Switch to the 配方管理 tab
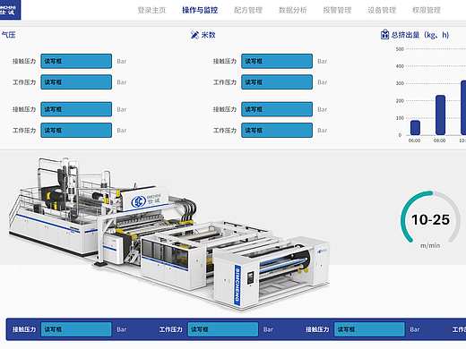The height and width of the screenshot is (349, 466). pos(248,10)
